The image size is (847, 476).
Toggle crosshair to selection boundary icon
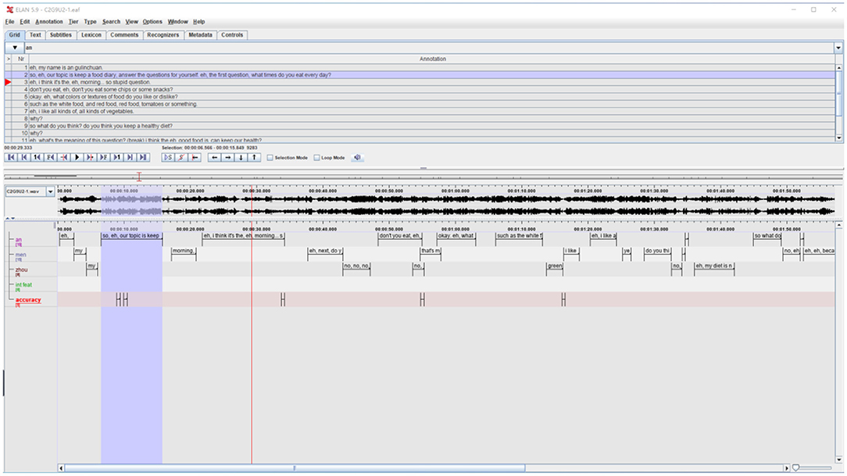point(195,157)
